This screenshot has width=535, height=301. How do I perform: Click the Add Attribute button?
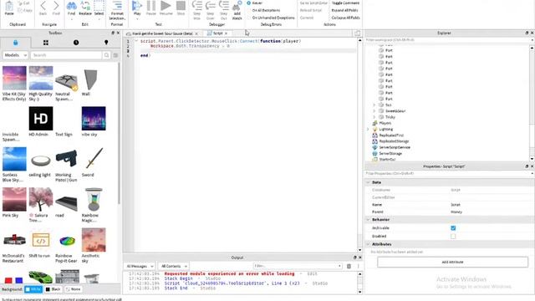point(453,262)
